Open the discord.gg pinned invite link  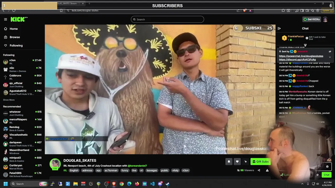[x=297, y=60]
